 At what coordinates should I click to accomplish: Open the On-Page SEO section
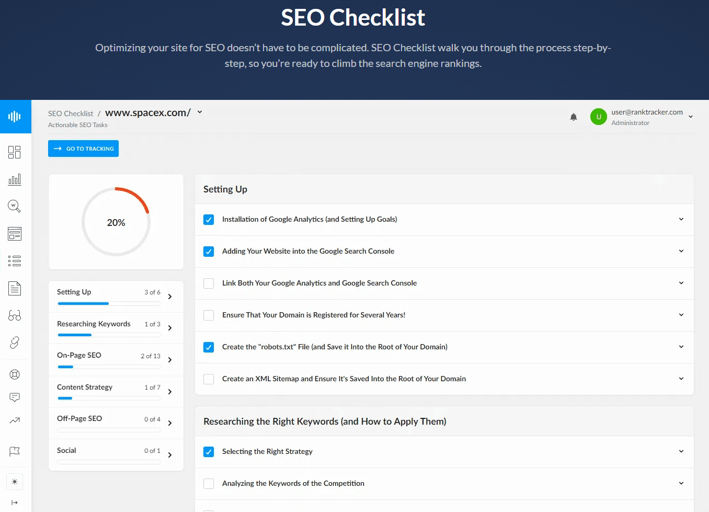click(116, 359)
